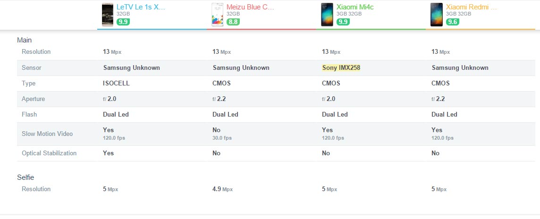540x219 pixels.
Task: Click Xiaomi Mi4c's Dual Led flash value
Action: (335, 114)
